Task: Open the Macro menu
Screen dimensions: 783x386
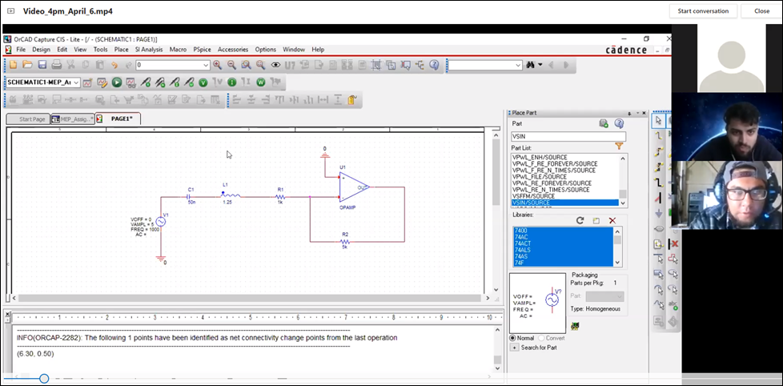Action: pyautogui.click(x=178, y=50)
